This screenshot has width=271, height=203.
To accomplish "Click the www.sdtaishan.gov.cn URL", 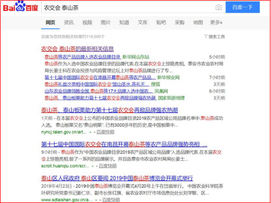I will [x=66, y=200].
